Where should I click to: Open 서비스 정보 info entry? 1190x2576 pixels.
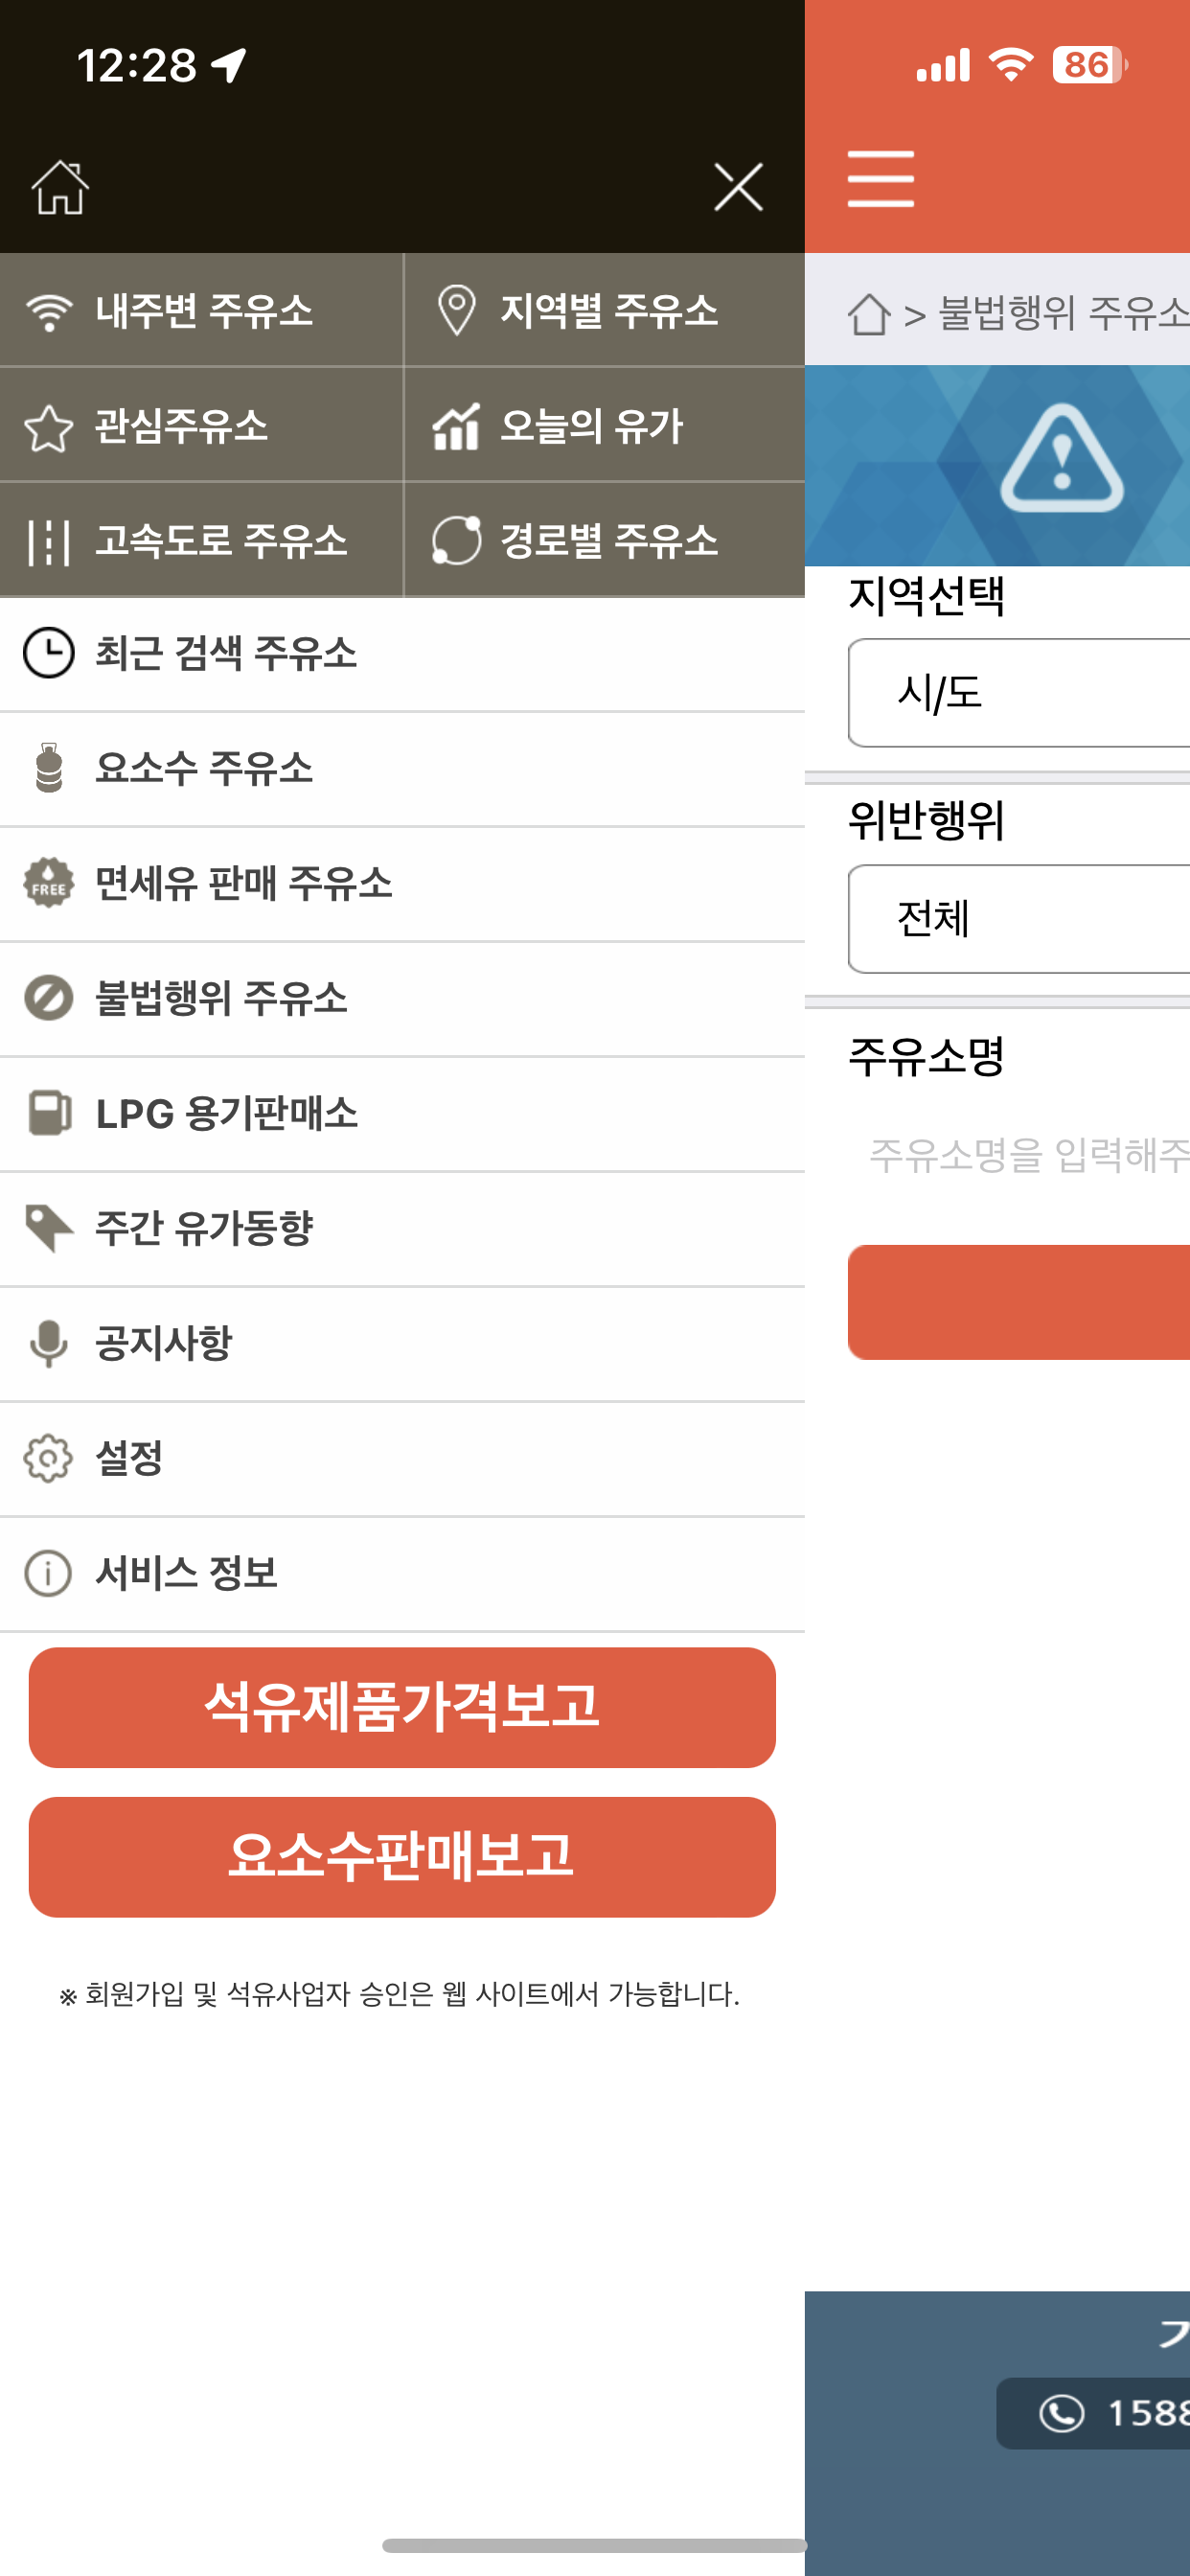[402, 1574]
